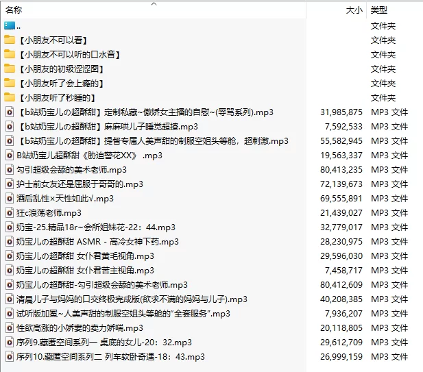Click the MP3 icon in the 28,230,975 row

[10, 242]
